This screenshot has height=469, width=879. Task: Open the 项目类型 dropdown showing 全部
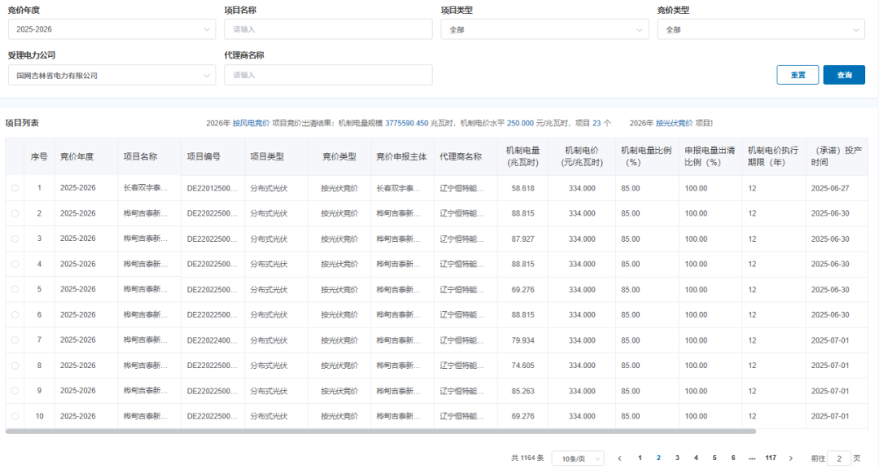[640, 28]
